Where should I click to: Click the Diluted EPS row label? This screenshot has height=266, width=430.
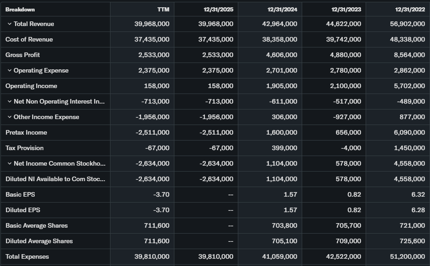tap(21, 210)
